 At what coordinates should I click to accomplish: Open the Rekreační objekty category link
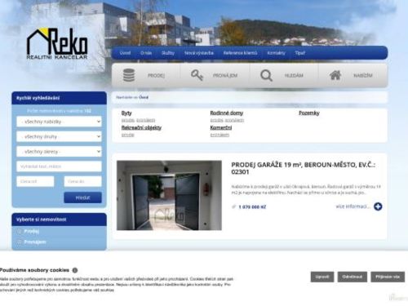coord(141,127)
